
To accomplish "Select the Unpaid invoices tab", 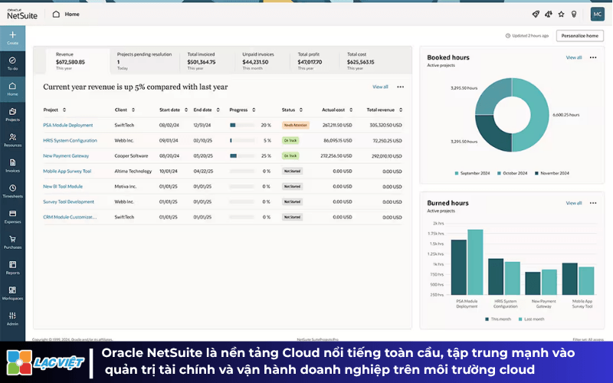I will coord(262,61).
